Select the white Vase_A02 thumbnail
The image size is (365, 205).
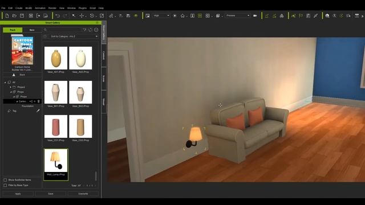tap(80, 58)
